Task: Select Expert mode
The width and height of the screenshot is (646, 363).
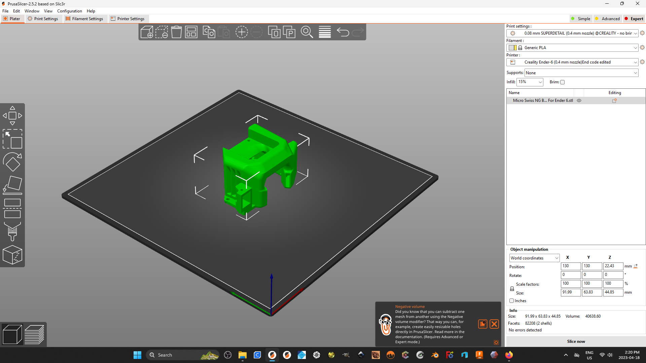Action: (x=634, y=19)
